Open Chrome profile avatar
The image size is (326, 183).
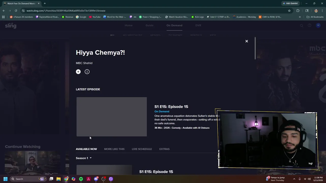[x=316, y=11]
